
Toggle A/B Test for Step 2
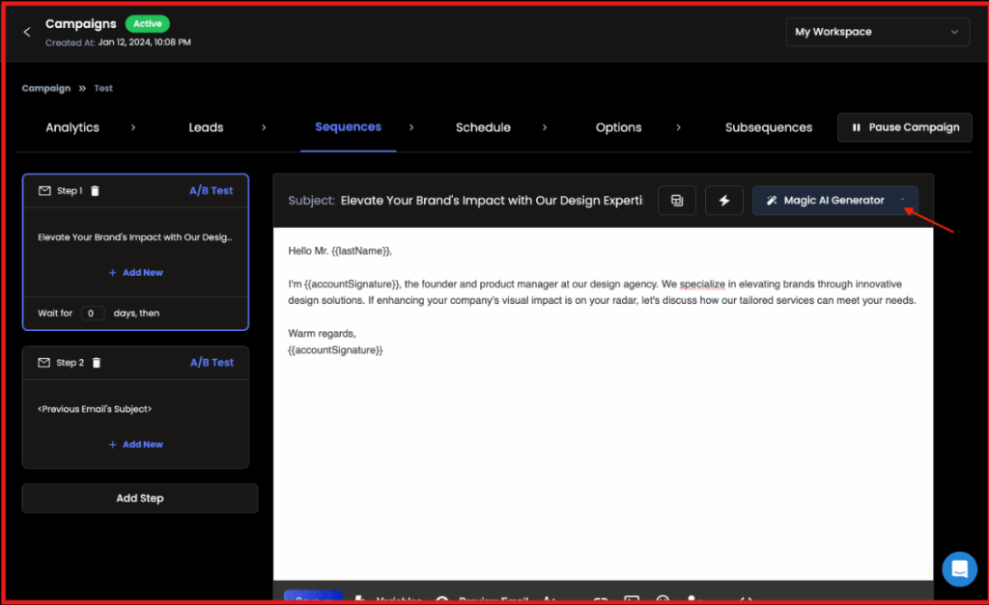(x=211, y=363)
